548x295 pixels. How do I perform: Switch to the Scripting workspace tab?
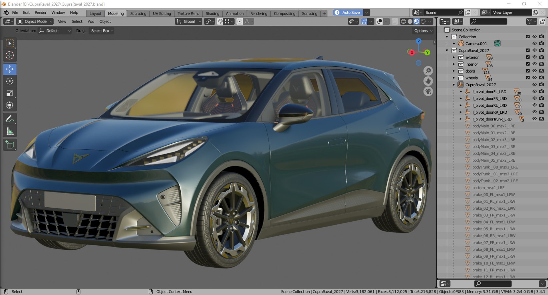point(309,13)
